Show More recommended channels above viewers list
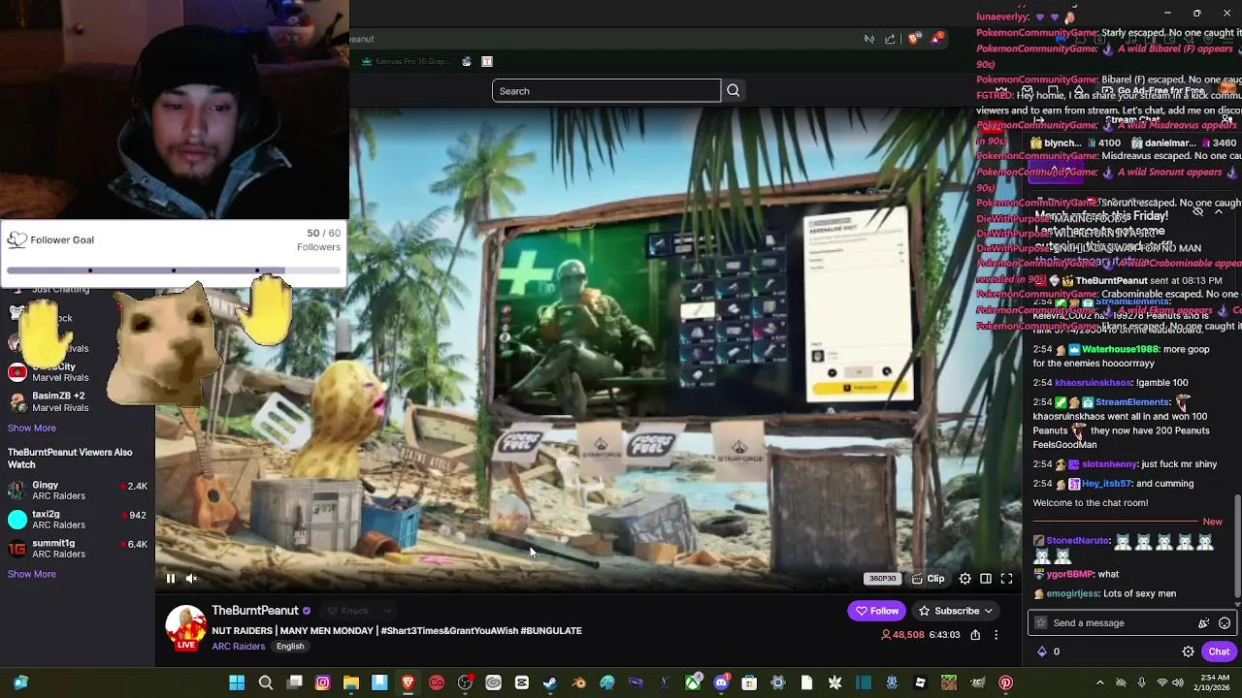The height and width of the screenshot is (698, 1242). click(32, 428)
